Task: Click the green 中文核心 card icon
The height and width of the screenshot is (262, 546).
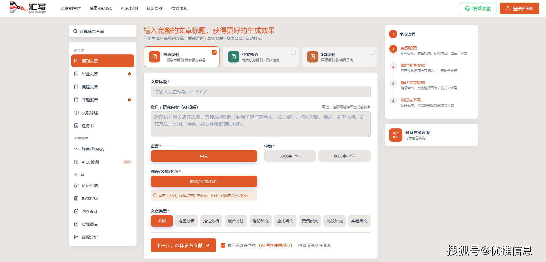Action: (x=234, y=57)
